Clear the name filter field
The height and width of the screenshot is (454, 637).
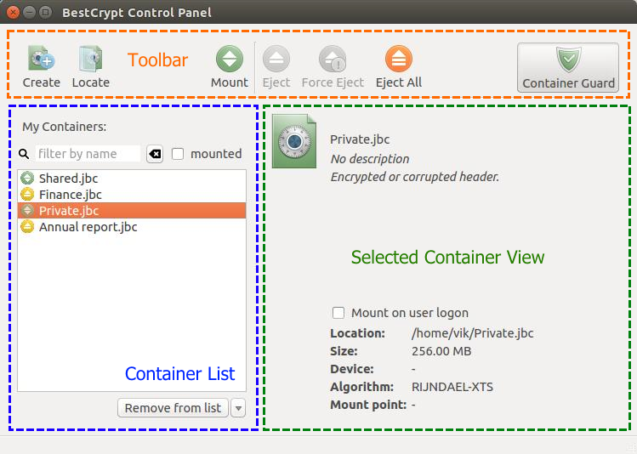point(155,154)
